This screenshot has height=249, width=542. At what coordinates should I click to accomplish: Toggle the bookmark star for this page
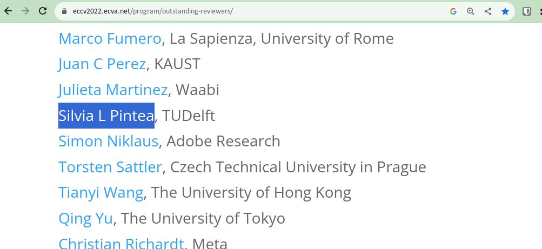pyautogui.click(x=505, y=11)
